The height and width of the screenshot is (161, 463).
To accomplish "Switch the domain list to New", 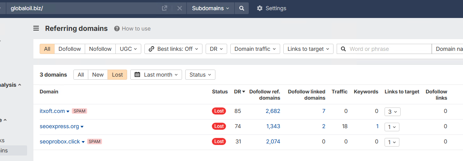I will (98, 75).
